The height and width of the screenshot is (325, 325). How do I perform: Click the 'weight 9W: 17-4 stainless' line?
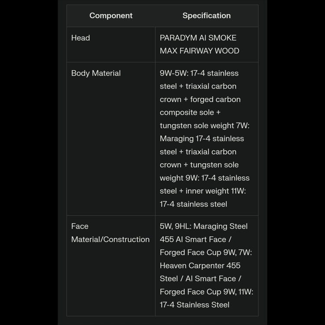tap(205, 178)
